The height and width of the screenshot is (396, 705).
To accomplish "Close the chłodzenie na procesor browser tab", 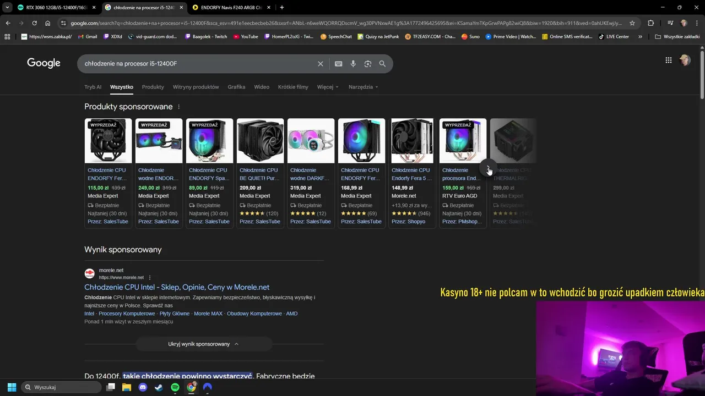I will 181,8.
